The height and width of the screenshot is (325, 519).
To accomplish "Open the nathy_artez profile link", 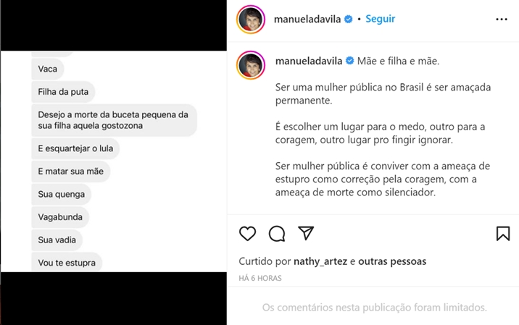I will pos(320,261).
